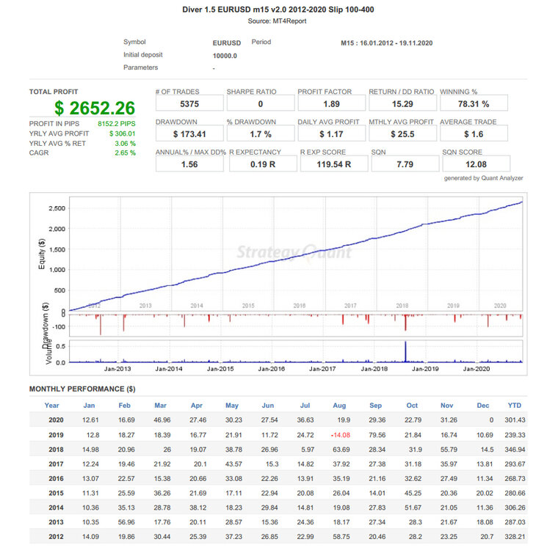
Task: Click the CAGR value 2.65 %
Action: [x=125, y=153]
